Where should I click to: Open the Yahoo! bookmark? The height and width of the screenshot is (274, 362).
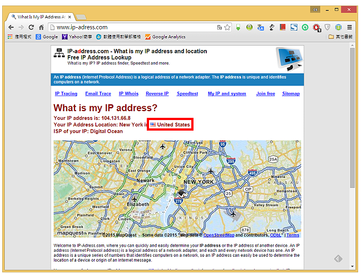(77, 37)
